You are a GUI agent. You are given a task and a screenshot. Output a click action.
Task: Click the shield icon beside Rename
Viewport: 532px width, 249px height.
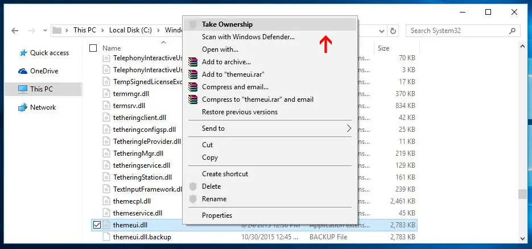pyautogui.click(x=193, y=199)
